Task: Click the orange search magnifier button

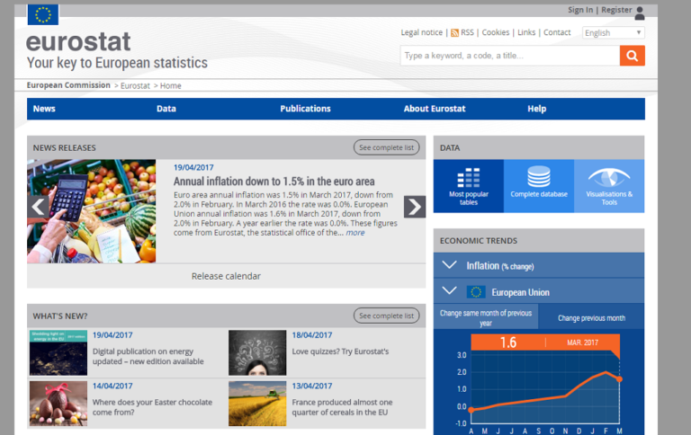Action: 632,56
